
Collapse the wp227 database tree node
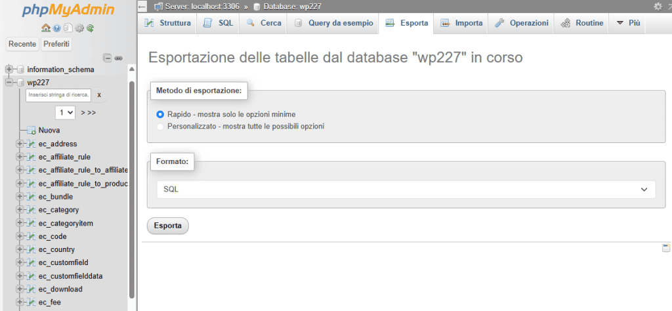click(9, 83)
